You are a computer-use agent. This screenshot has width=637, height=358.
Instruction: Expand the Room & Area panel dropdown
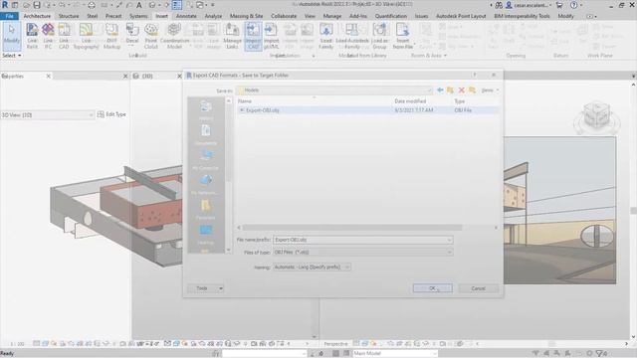coord(429,56)
